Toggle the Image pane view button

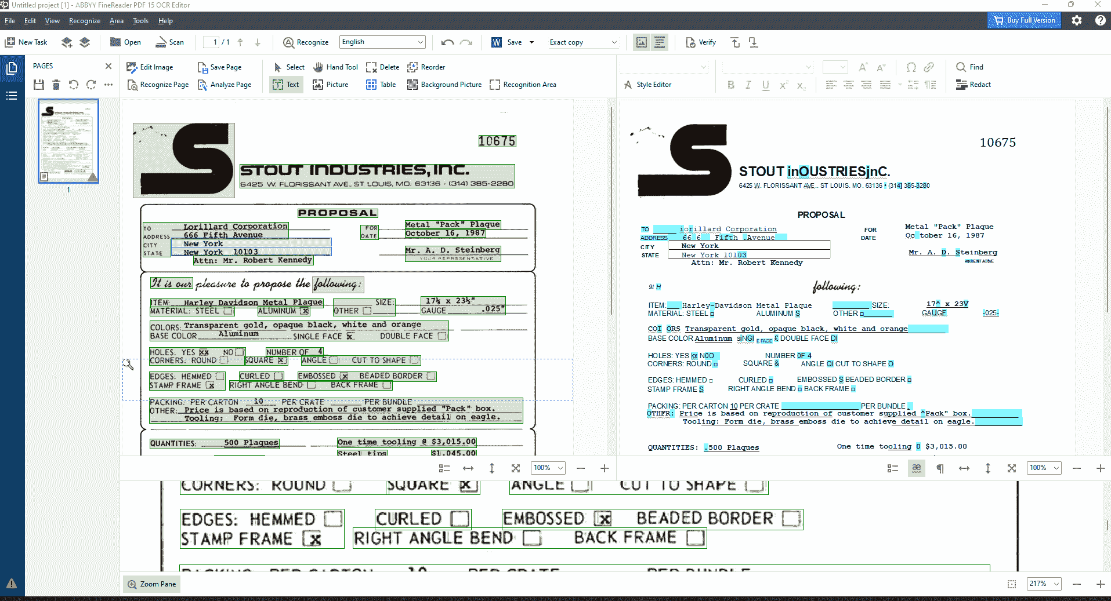(642, 42)
